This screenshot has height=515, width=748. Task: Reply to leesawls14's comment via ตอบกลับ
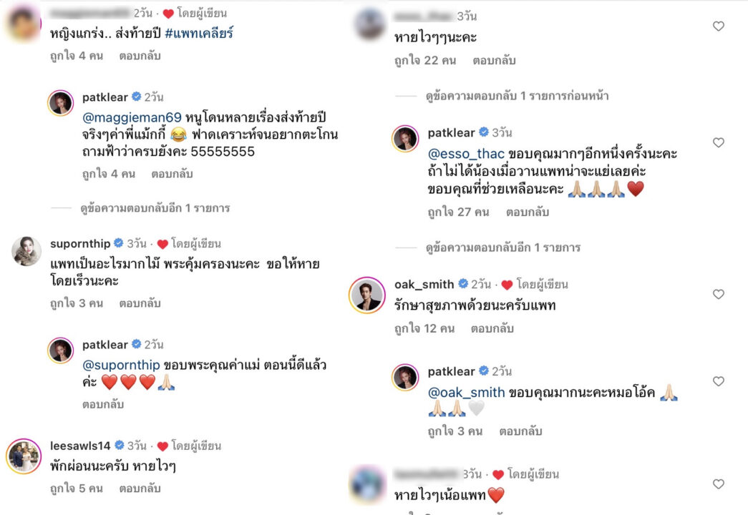pos(140,489)
